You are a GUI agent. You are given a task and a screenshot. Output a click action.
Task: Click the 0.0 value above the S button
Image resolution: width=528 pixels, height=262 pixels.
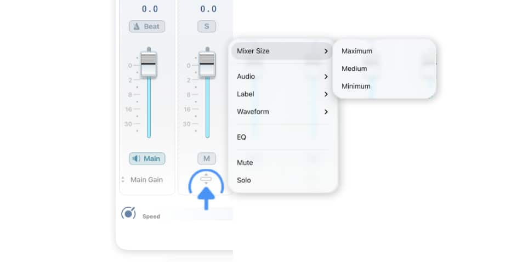point(208,9)
